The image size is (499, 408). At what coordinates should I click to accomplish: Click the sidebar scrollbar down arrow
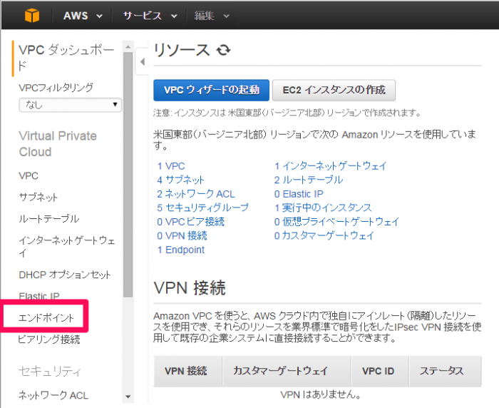[128, 397]
